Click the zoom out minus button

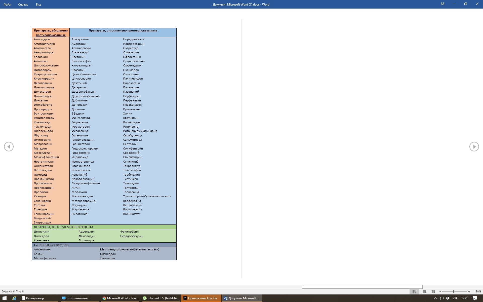pos(440,291)
